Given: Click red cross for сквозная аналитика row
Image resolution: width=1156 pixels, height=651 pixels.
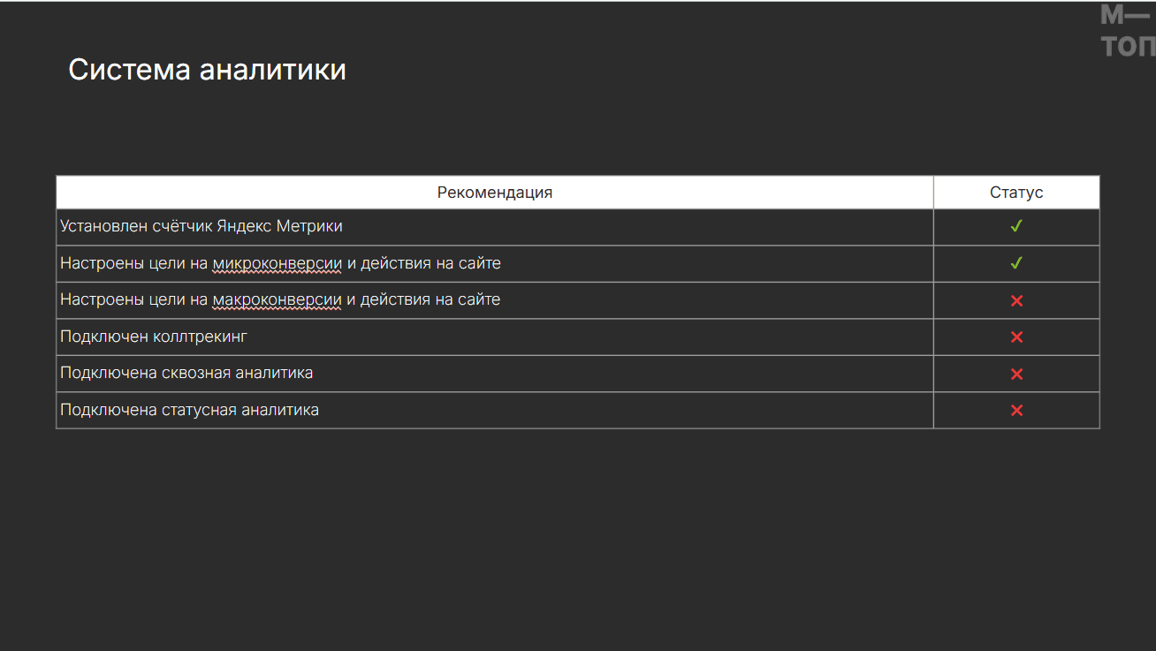Looking at the screenshot, I should [1016, 374].
